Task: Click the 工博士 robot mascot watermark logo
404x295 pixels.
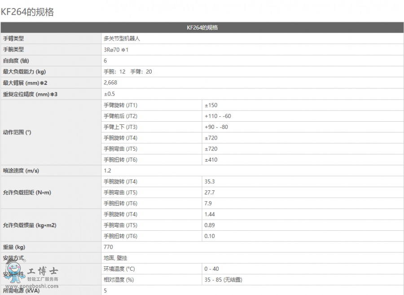Action: [x=13, y=274]
